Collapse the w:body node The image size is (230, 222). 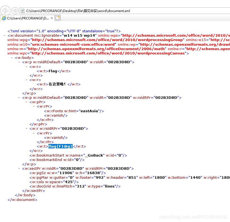pyautogui.click(x=12, y=58)
